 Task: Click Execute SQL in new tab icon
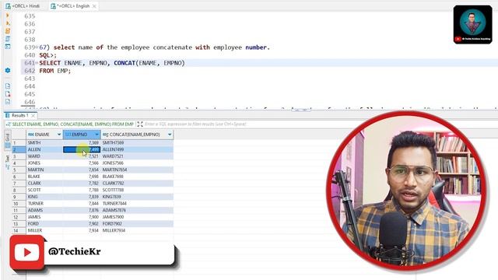point(8,23)
